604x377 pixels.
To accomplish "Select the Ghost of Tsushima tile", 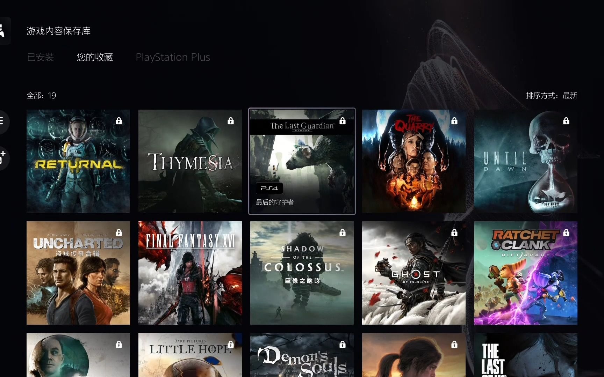I will (414, 273).
